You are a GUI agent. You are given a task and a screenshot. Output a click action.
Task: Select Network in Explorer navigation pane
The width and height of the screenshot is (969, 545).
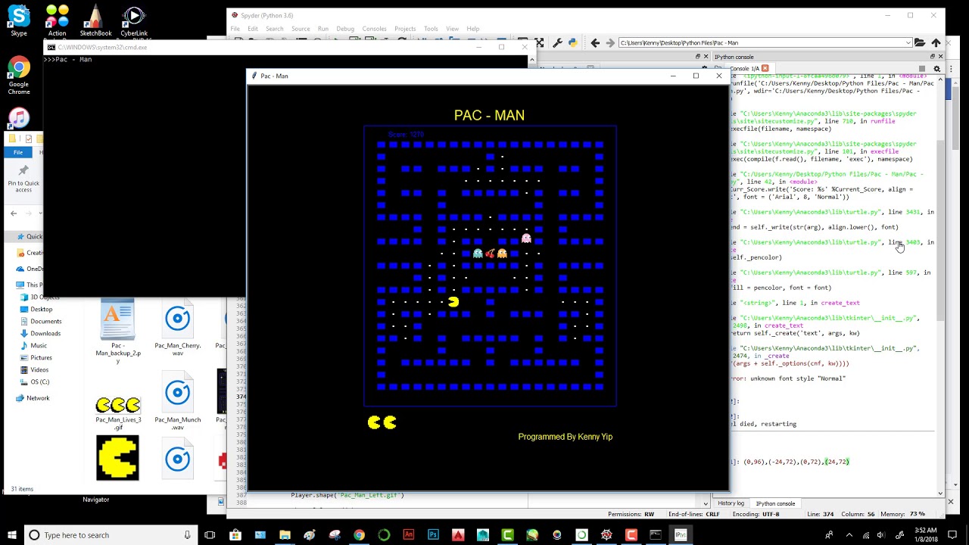click(x=38, y=397)
